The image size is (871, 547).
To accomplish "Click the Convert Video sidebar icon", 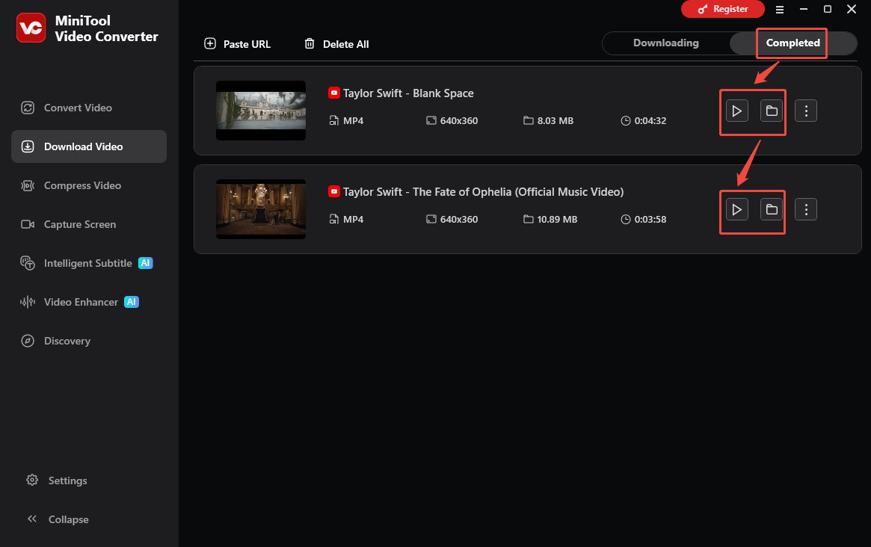I will click(28, 108).
